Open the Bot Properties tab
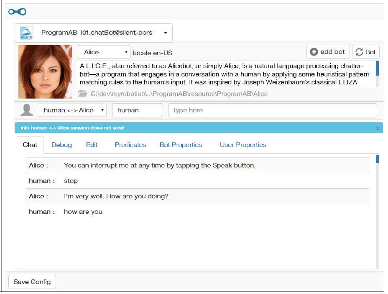This screenshot has height=294, width=388. 181,145
